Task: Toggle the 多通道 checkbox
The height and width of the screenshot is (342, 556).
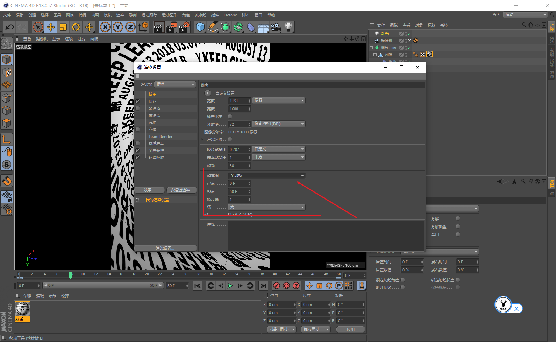Action: coord(138,108)
